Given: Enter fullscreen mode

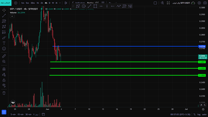Looking at the screenshot, I should pyautogui.click(x=168, y=3).
